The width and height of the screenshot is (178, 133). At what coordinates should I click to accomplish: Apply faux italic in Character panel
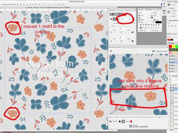(143, 25)
